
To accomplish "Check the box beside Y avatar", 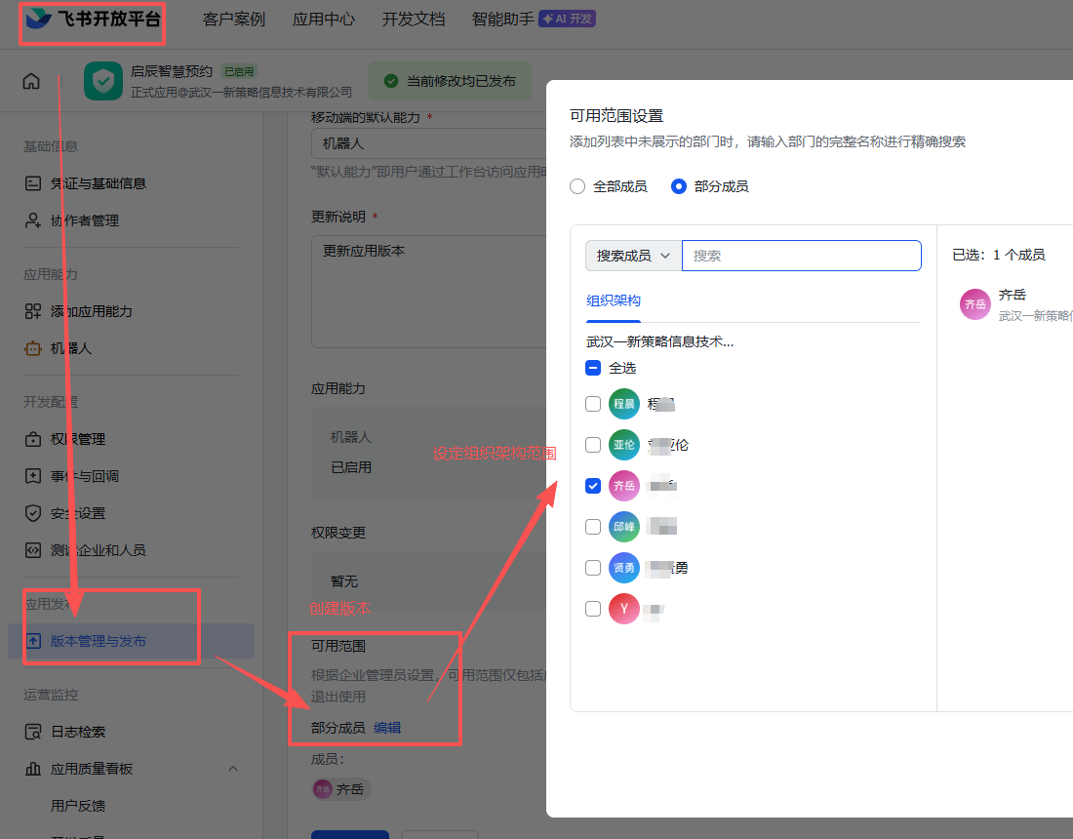I will [x=593, y=609].
